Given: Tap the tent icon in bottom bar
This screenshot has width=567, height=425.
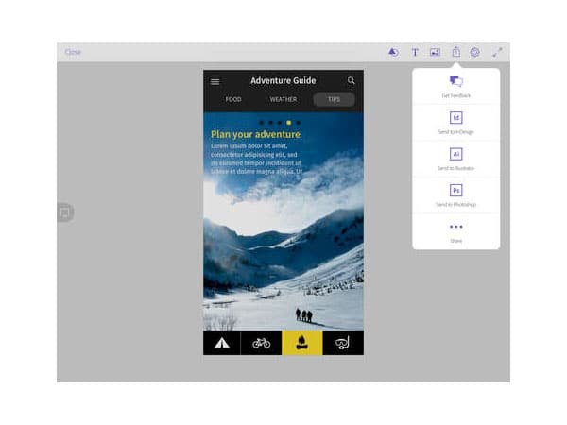Looking at the screenshot, I should point(222,343).
